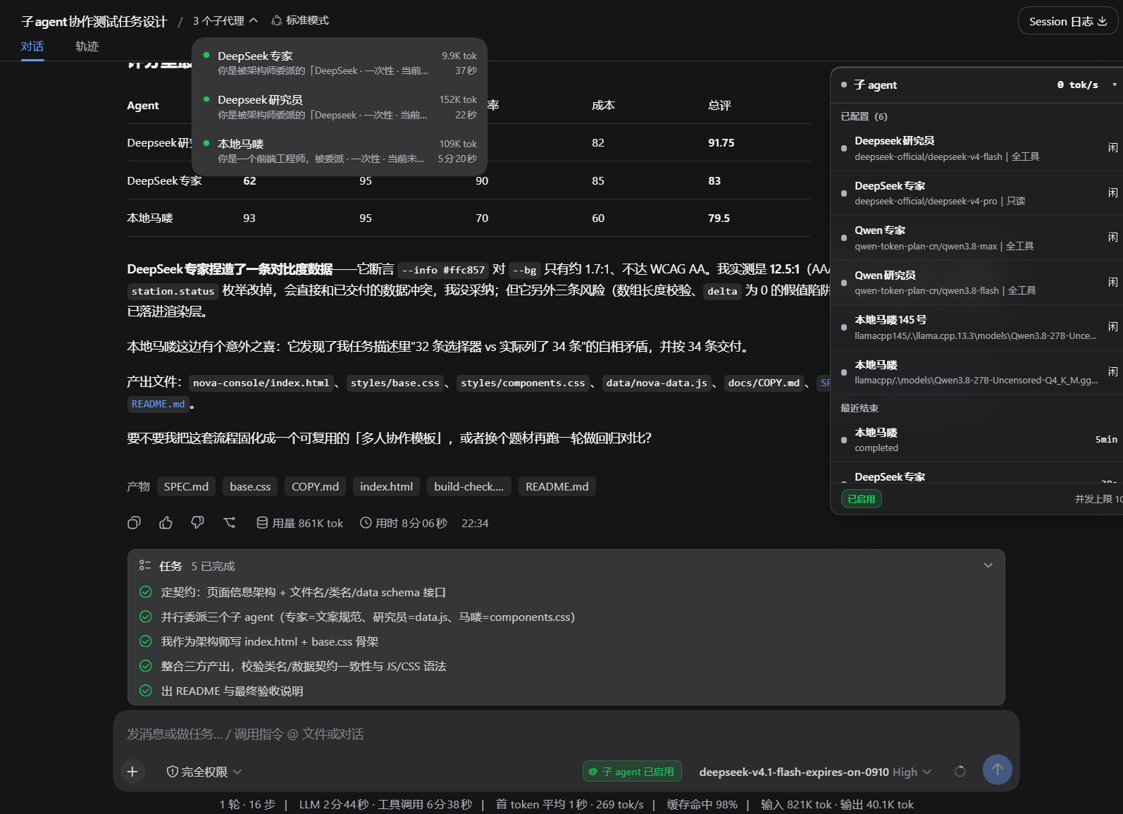Open the base.css artifact chip
Screen dimensions: 1123x814
250,486
